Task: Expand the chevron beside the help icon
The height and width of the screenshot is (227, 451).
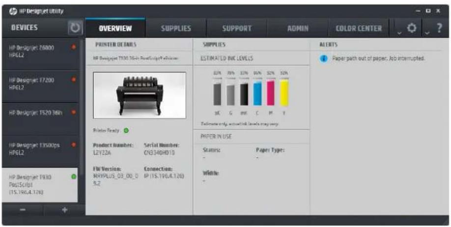Action: [x=427, y=33]
